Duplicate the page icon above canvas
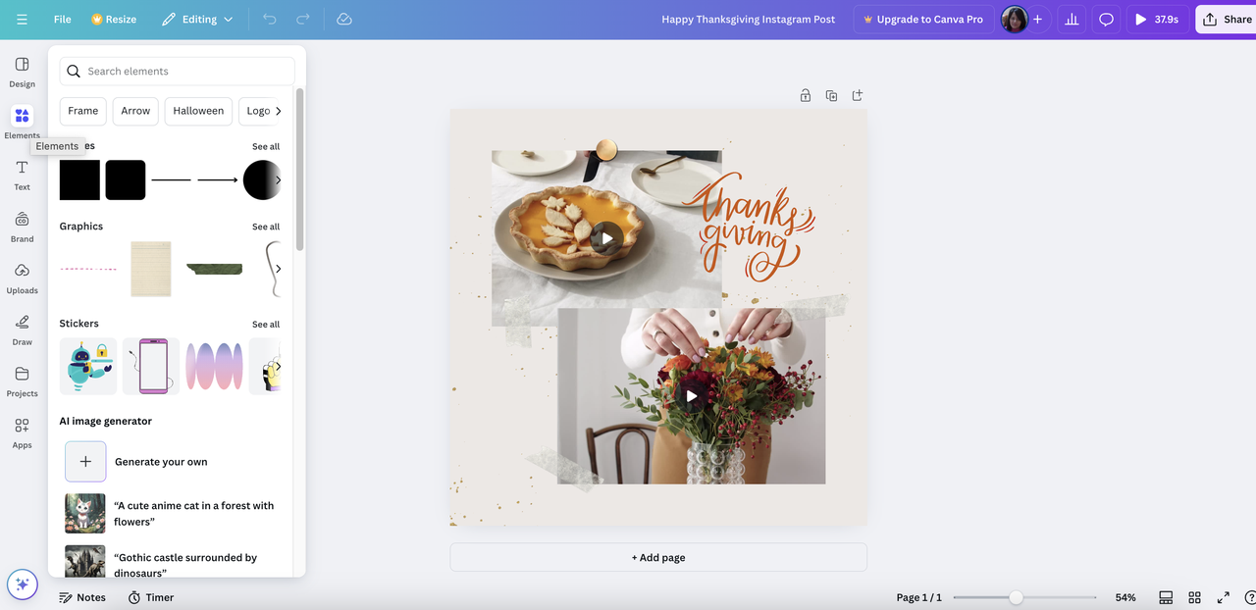This screenshot has width=1256, height=610. tap(831, 95)
